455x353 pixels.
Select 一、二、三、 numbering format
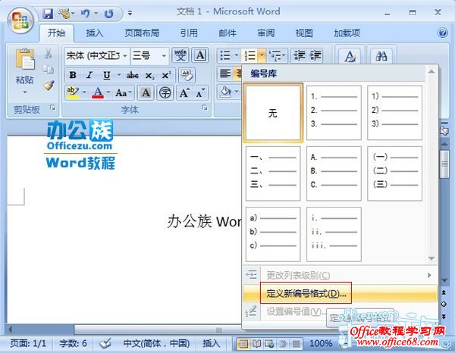pos(273,173)
